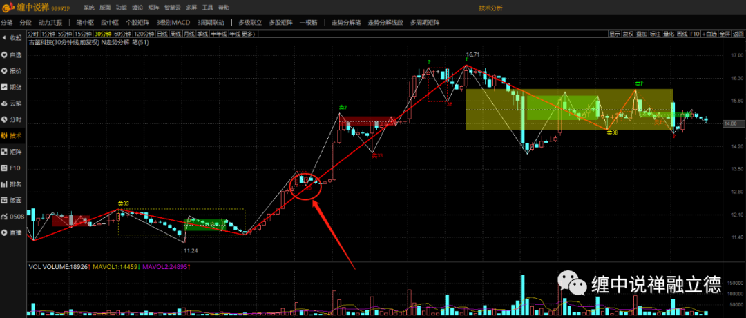Switch to the 60分钟 period tab
The height and width of the screenshot is (318, 746).
(x=122, y=34)
